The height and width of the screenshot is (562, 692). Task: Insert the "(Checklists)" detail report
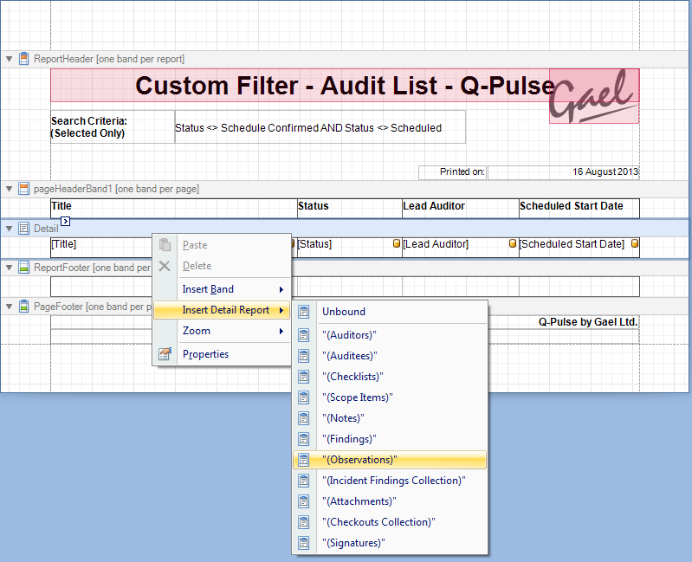click(x=390, y=377)
